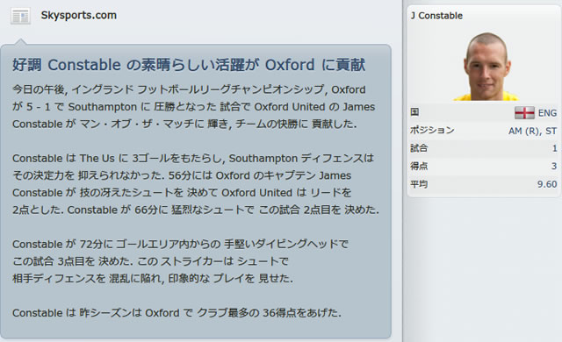Image resolution: width=562 pixels, height=342 pixels.
Task: Click the ポジション row label
Action: [x=432, y=130]
